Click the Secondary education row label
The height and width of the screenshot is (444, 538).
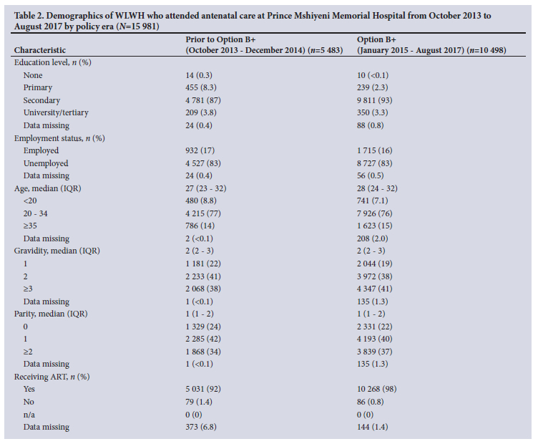[x=41, y=100]
